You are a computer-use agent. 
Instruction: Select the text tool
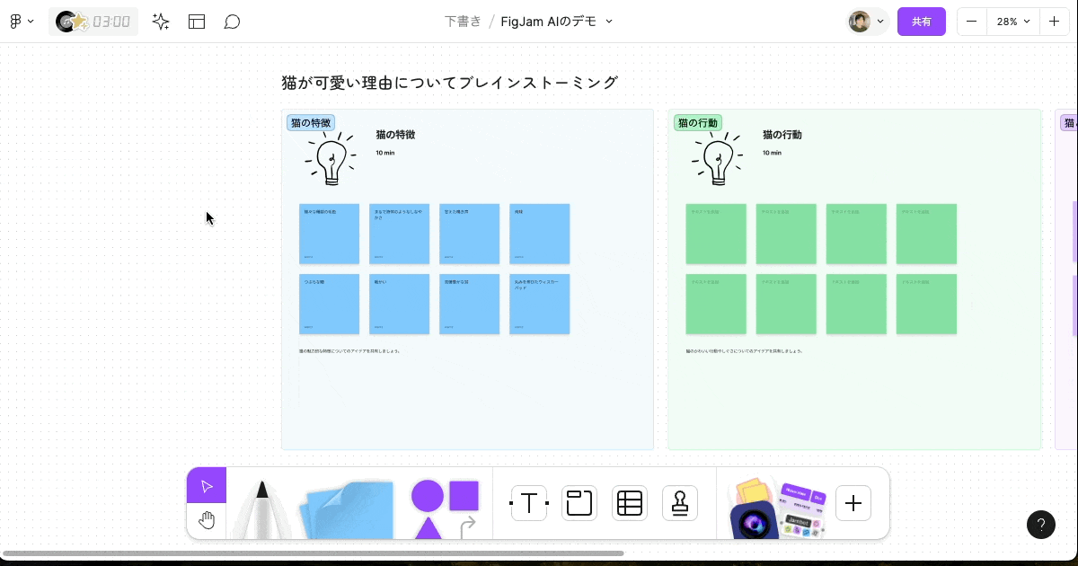click(x=529, y=503)
